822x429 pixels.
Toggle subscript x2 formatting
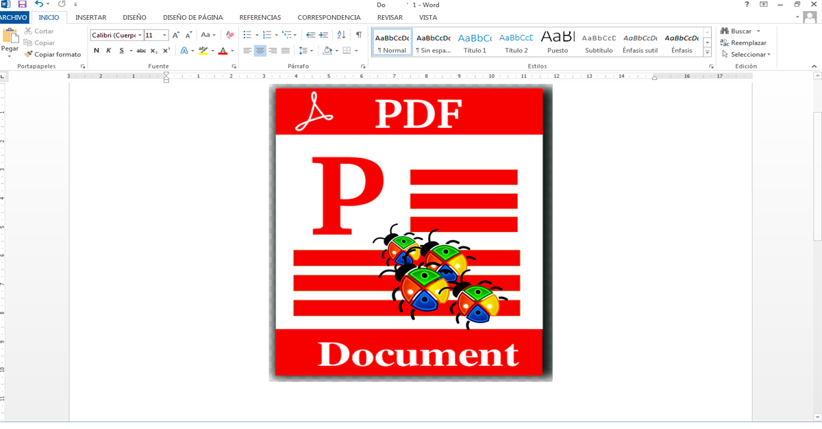pos(154,51)
